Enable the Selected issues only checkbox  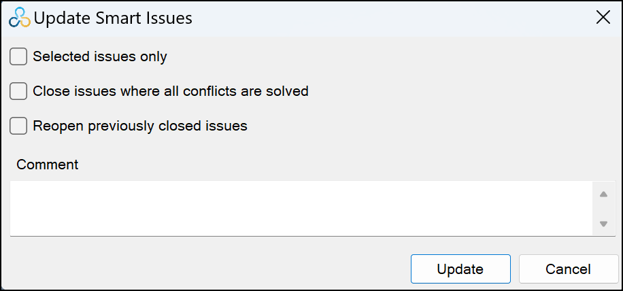point(18,56)
